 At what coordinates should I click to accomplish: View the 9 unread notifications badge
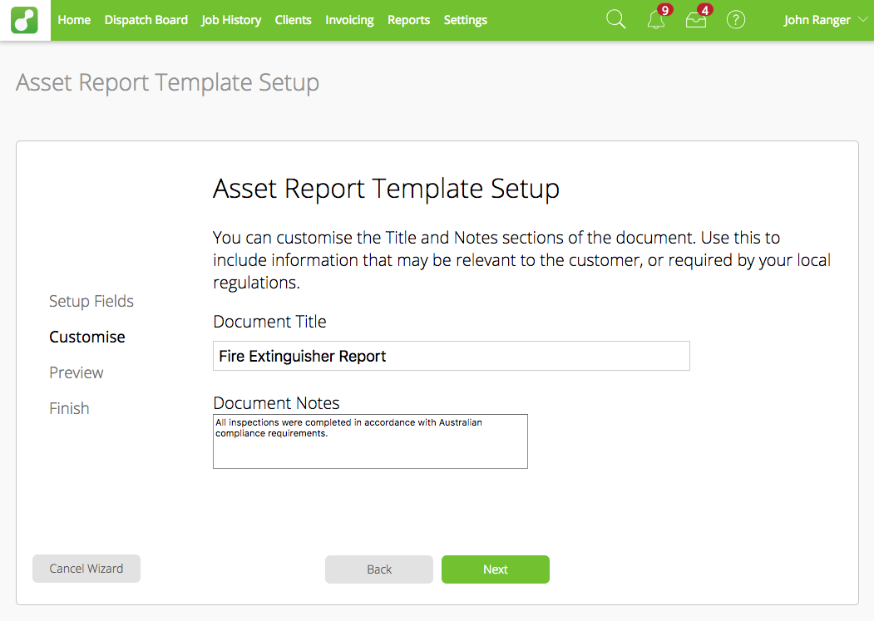point(664,12)
